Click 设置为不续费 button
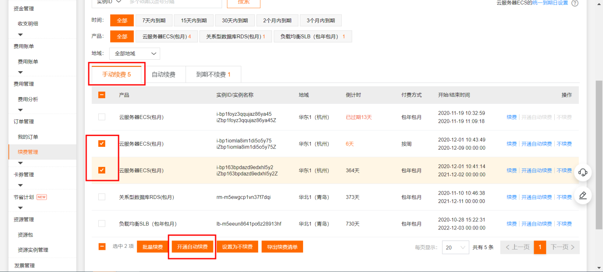The width and height of the screenshot is (603, 272). pyautogui.click(x=237, y=247)
